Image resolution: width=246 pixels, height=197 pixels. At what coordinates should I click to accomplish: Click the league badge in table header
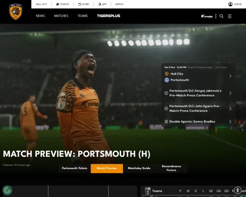[x=148, y=191]
